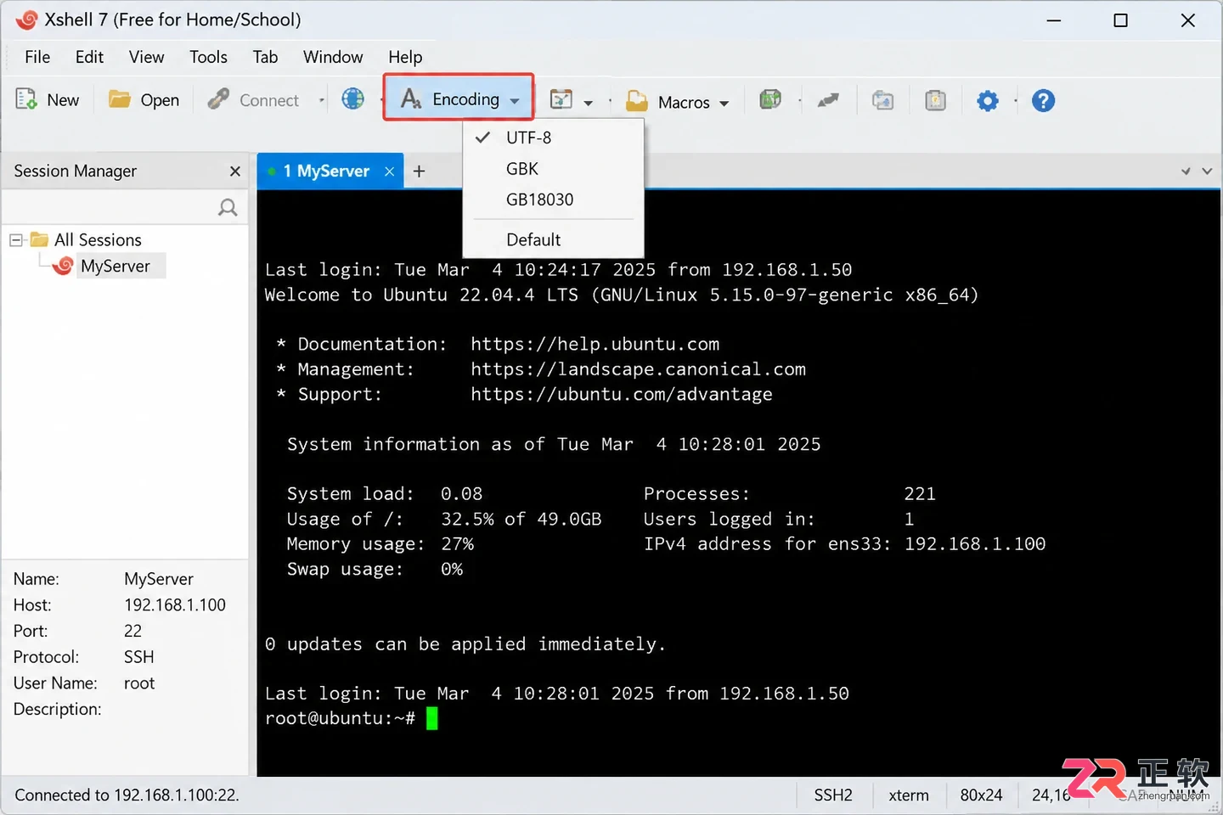Select Default encoding option
1223x815 pixels.
[553, 239]
